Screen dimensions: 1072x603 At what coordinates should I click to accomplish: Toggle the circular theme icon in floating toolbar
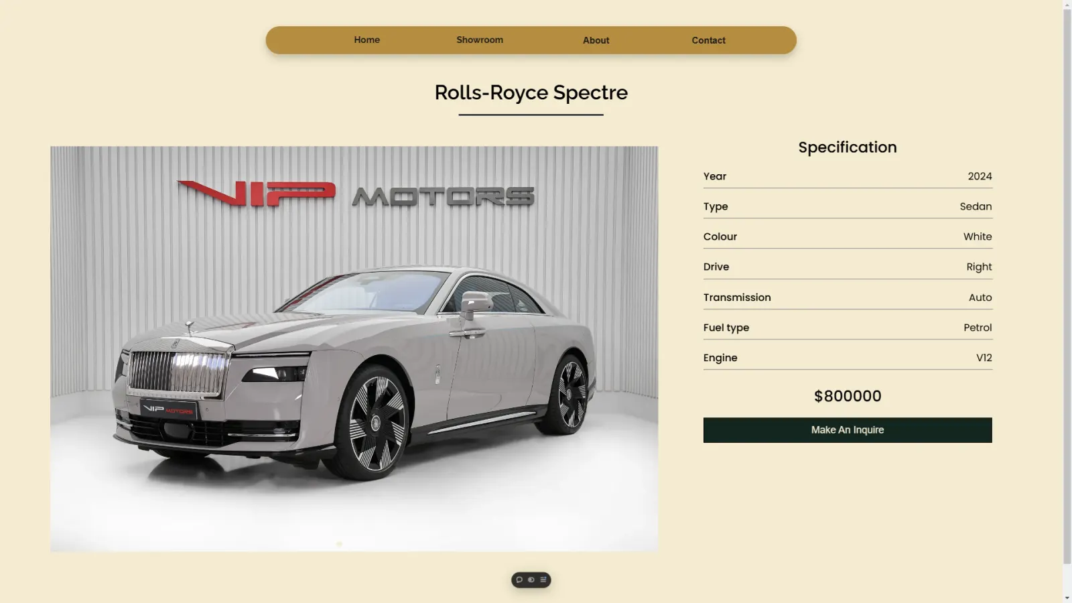click(531, 580)
